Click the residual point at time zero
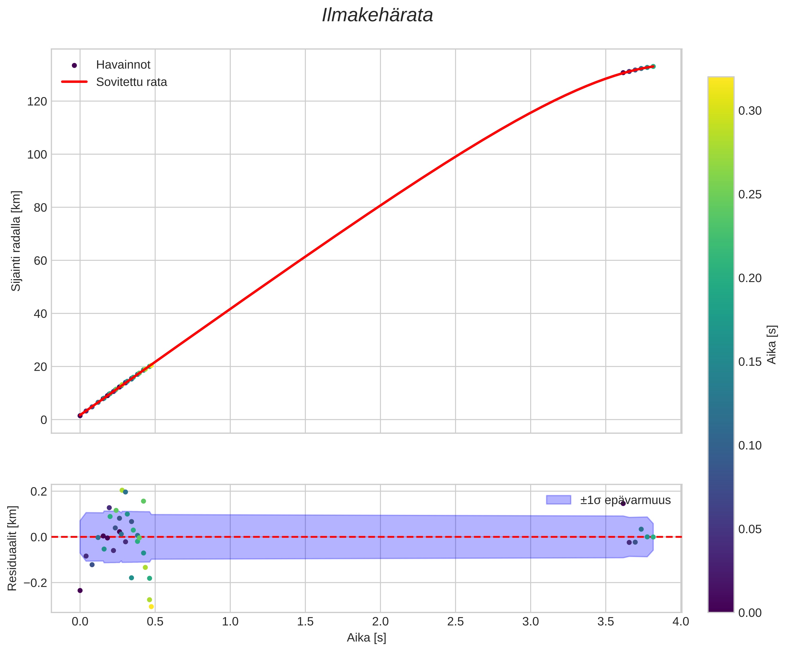The height and width of the screenshot is (651, 785). pyautogui.click(x=80, y=590)
